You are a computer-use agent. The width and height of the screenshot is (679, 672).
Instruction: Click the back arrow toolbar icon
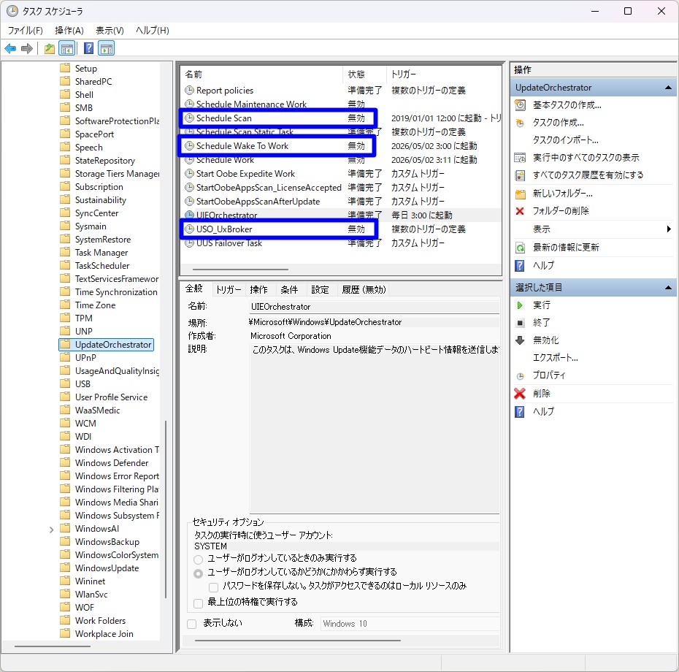(10, 48)
